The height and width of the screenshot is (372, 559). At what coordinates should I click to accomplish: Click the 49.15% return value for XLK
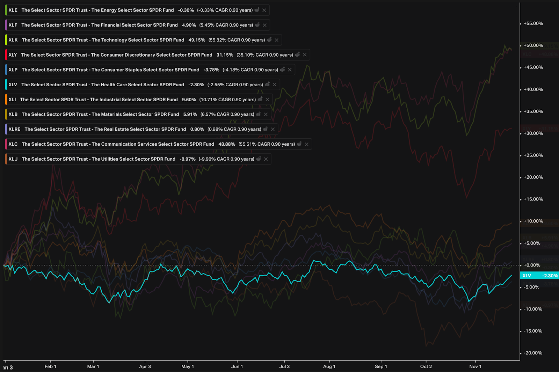[197, 40]
